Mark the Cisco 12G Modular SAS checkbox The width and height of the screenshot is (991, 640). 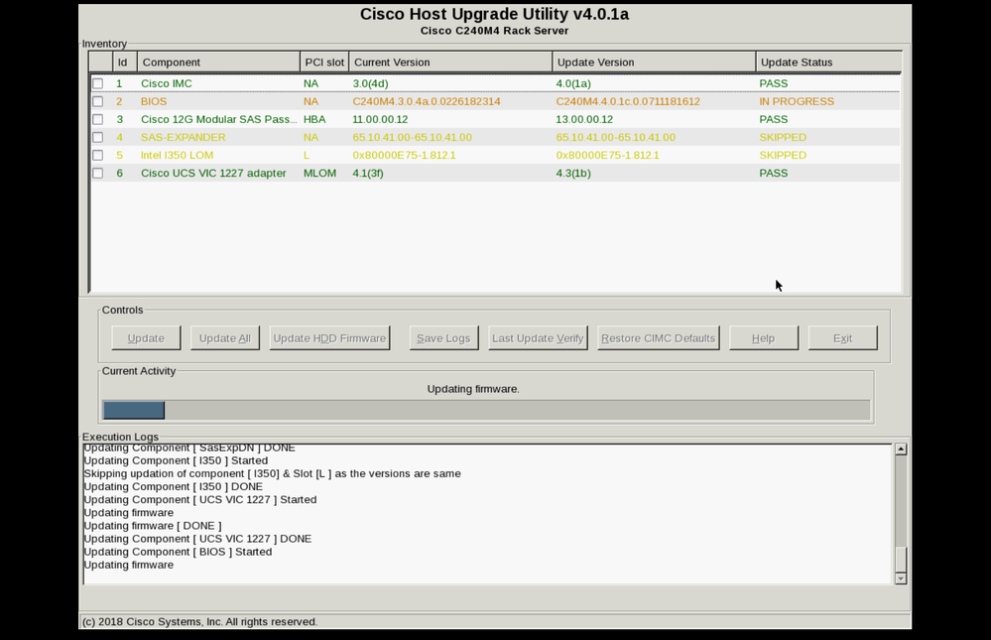click(97, 119)
